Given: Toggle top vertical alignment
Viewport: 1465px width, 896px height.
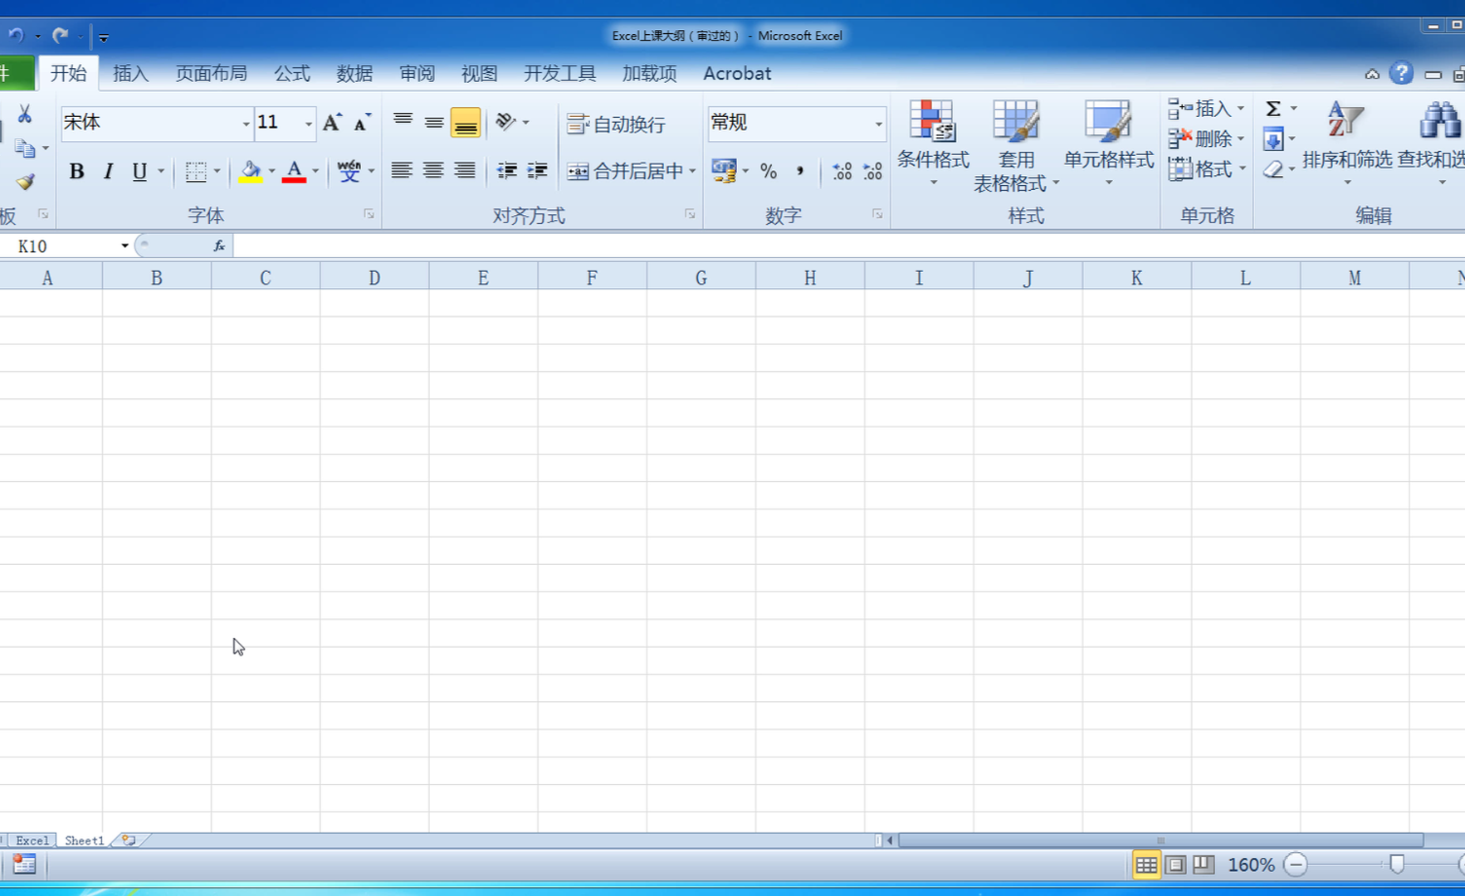Looking at the screenshot, I should (x=403, y=122).
